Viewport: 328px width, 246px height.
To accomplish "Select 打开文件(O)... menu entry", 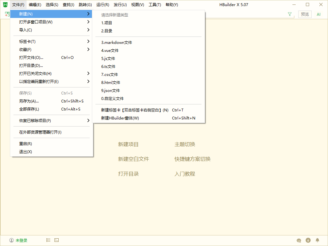I will click(x=52, y=58).
